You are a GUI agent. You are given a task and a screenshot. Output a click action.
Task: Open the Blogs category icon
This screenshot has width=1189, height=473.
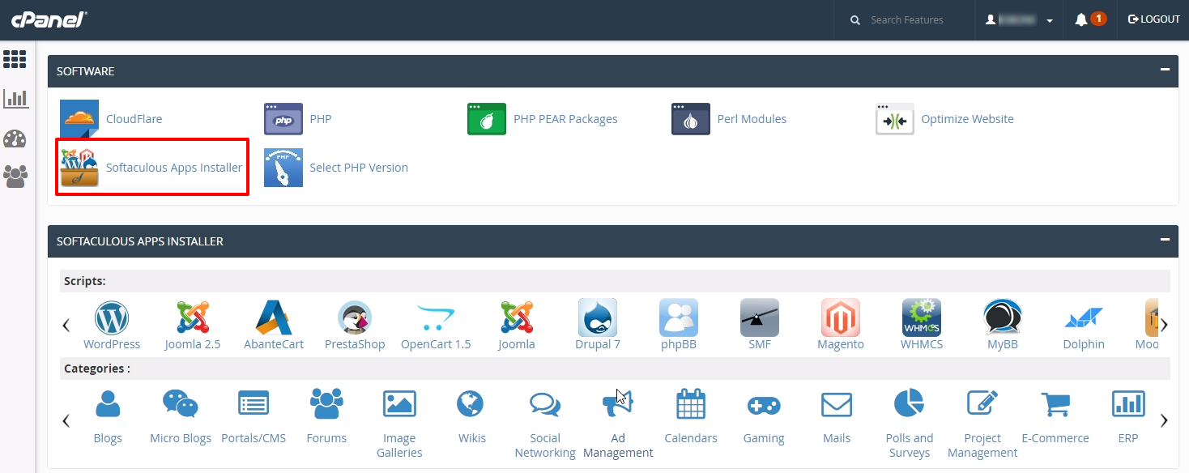coord(108,403)
